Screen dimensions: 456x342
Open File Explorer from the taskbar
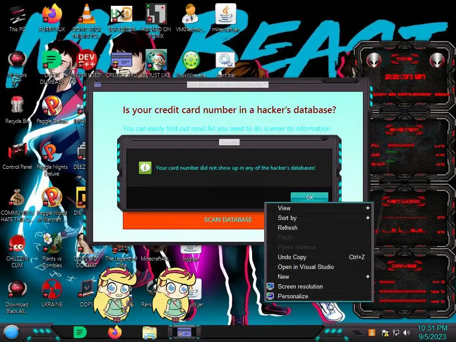(150, 333)
